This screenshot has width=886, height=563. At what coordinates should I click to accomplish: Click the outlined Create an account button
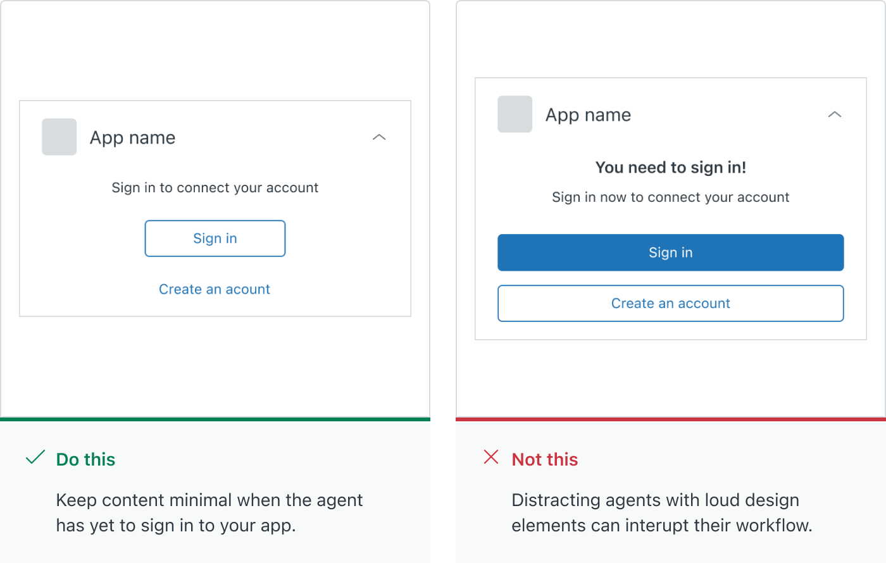coord(671,303)
